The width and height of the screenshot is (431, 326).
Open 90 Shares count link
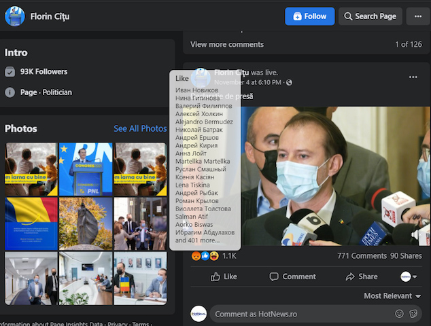coord(406,256)
